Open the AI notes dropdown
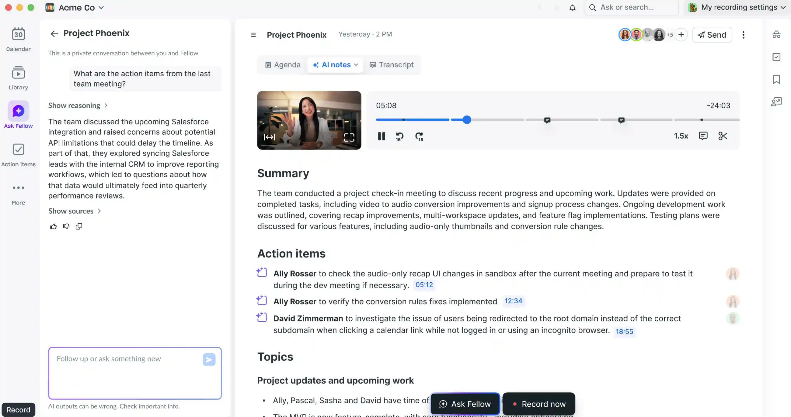Image resolution: width=791 pixels, height=417 pixels. [x=335, y=65]
